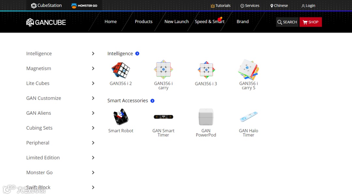Open the GAN Halo Timer product image
Image resolution: width=352 pixels, height=196 pixels.
248,116
